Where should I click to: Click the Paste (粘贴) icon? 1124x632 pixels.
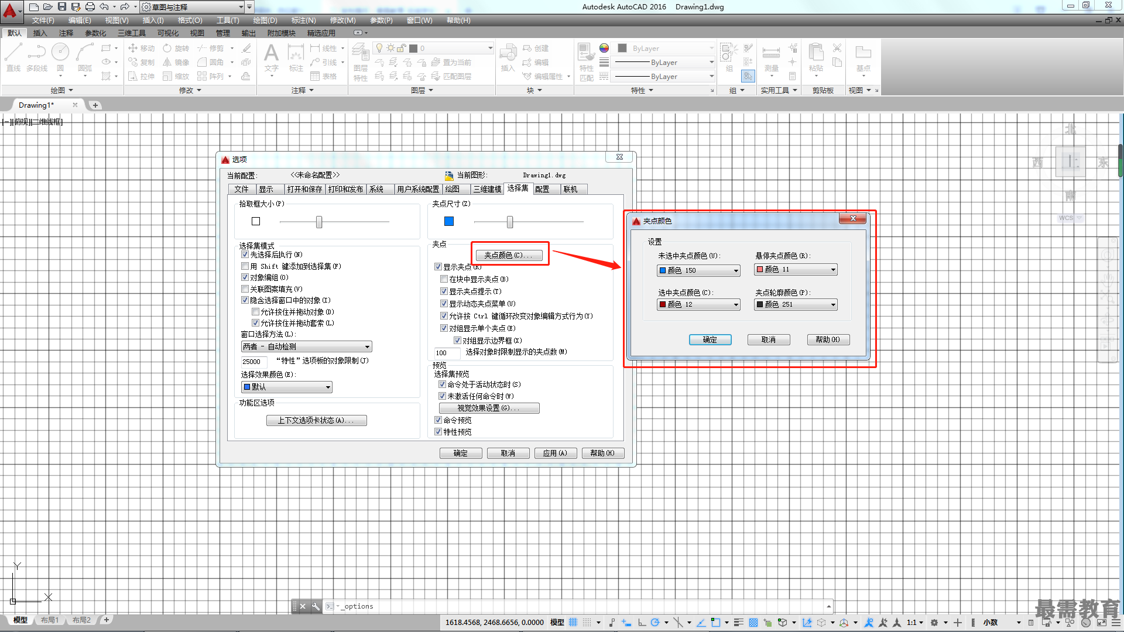pos(816,58)
